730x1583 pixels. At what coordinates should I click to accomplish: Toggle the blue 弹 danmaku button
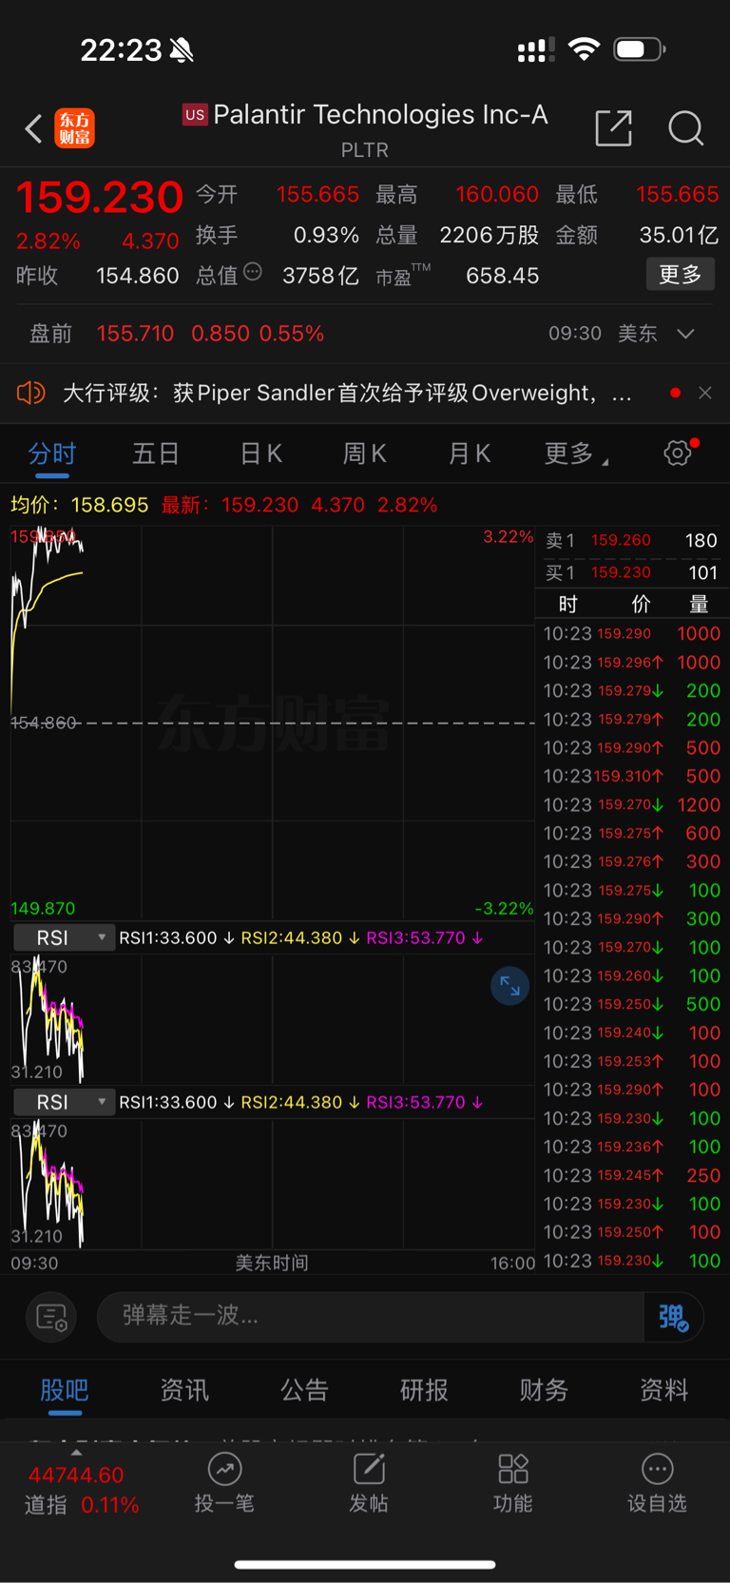coord(674,1317)
